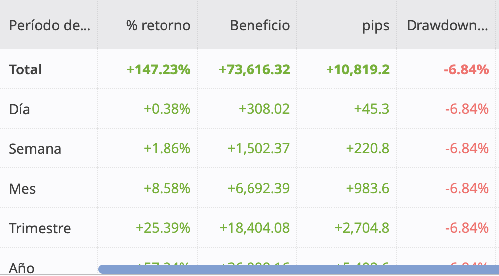Select the +73,616.32 total Beneficio cell
Image resolution: width=499 pixels, height=276 pixels.
point(254,69)
